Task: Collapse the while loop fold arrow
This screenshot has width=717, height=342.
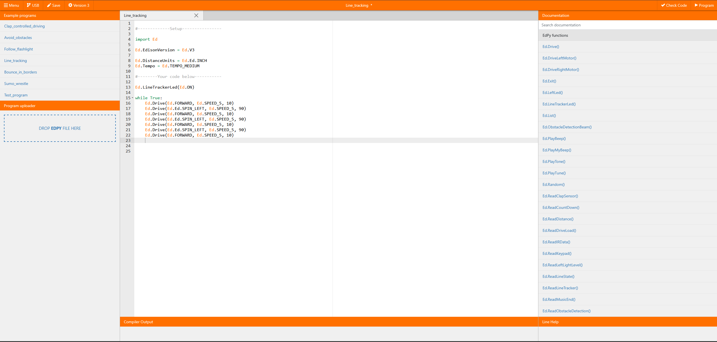Action: click(133, 98)
